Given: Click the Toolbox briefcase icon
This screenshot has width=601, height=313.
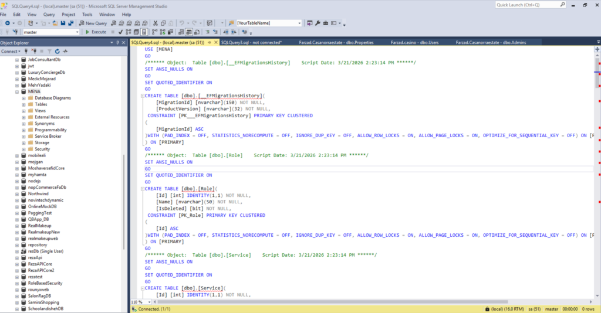Looking at the screenshot, I should 325,23.
